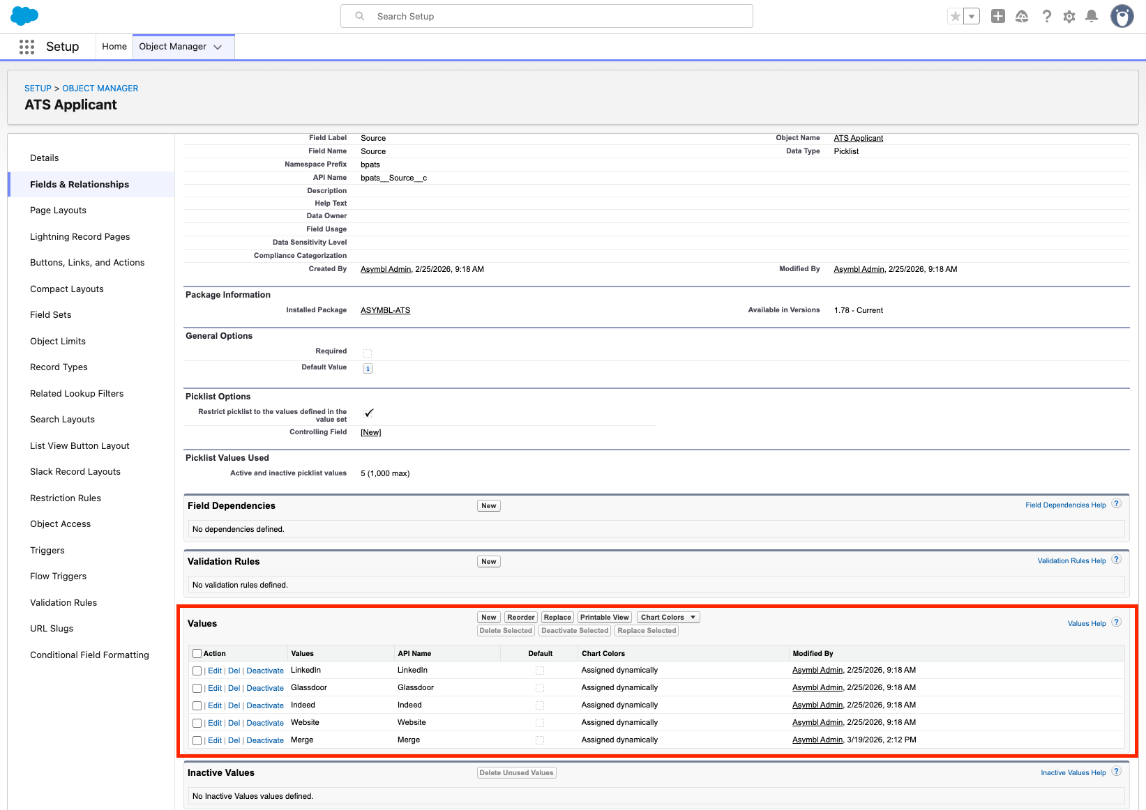Expand the Chart Colors dropdown
This screenshot has height=810, width=1146.
click(x=668, y=618)
